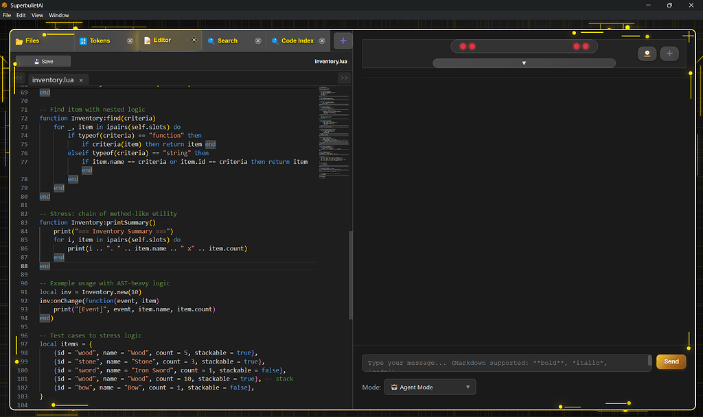Open the dropdown at top of chat panel
Screen dimensions: 703x417
(x=524, y=62)
